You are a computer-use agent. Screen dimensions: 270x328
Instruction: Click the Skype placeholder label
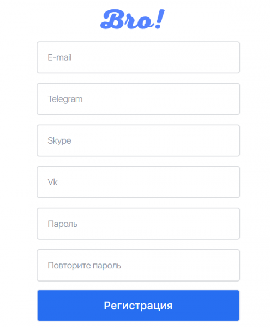coord(59,141)
